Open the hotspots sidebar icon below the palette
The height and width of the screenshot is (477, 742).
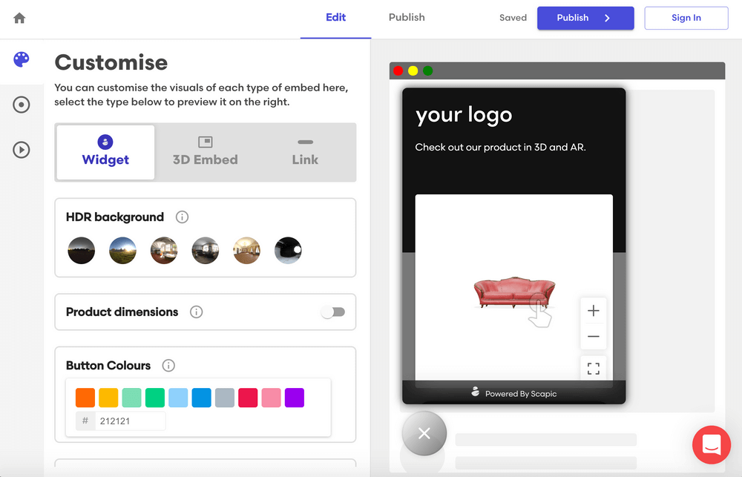click(22, 105)
